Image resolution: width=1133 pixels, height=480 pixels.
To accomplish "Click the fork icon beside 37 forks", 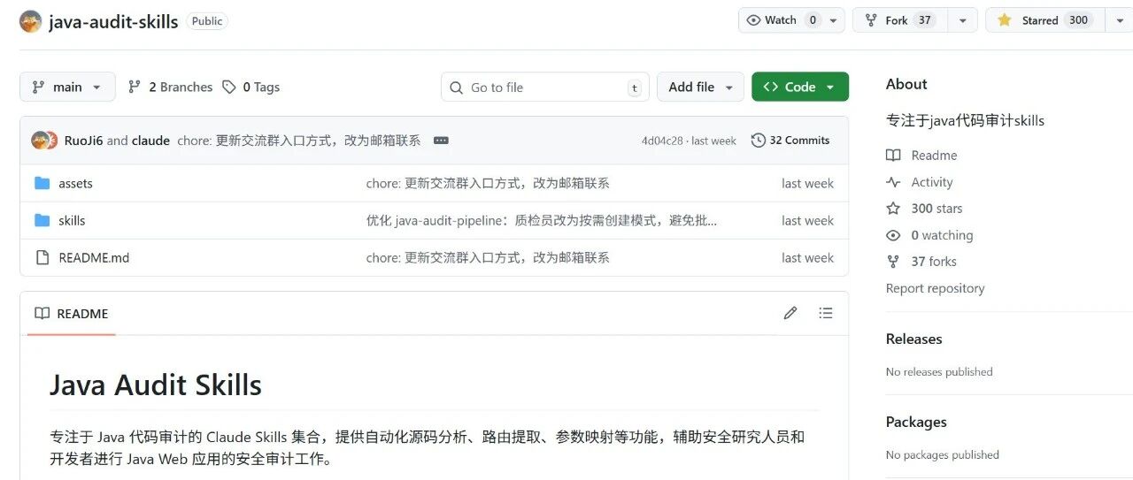I will [x=893, y=262].
